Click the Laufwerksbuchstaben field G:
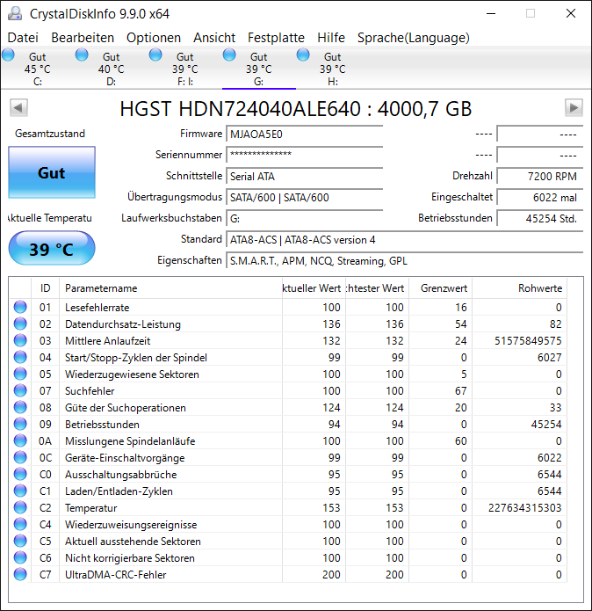 [305, 219]
